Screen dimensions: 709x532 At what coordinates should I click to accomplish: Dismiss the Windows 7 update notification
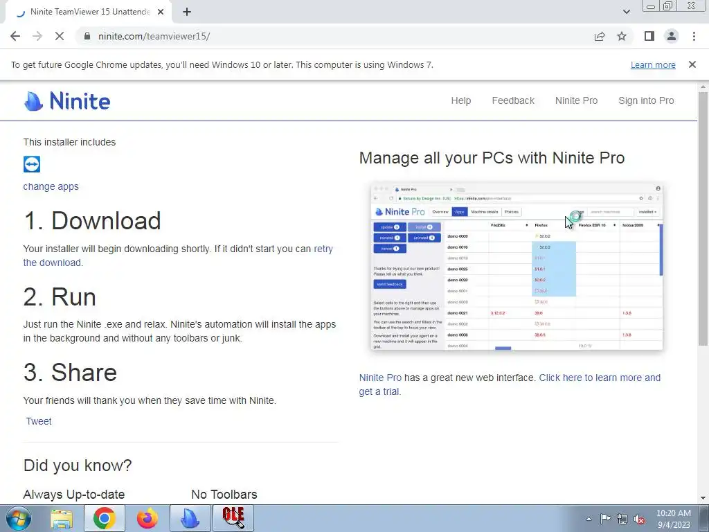click(692, 64)
